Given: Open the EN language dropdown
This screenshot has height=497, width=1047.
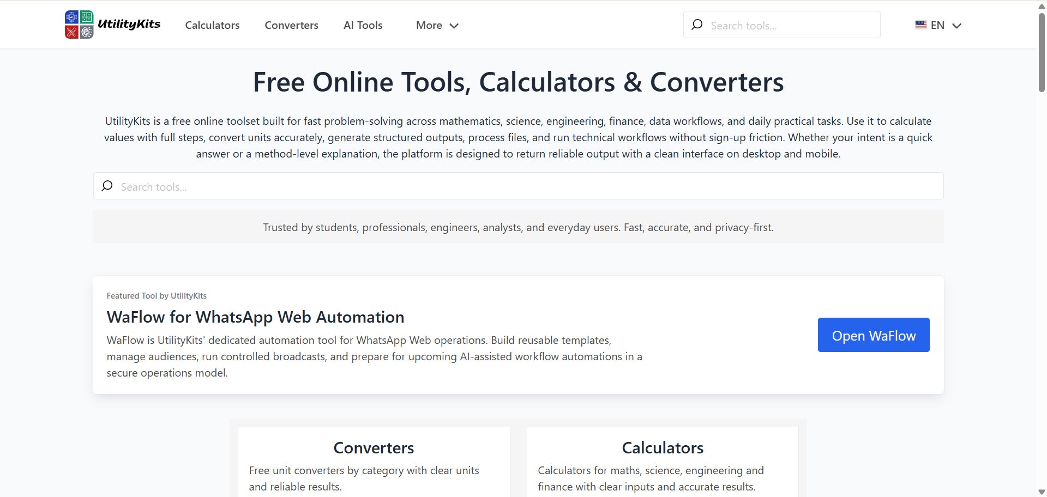Looking at the screenshot, I should tap(937, 25).
